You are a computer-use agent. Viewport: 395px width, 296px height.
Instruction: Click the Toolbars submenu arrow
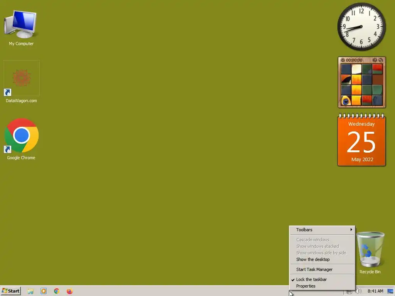point(351,230)
